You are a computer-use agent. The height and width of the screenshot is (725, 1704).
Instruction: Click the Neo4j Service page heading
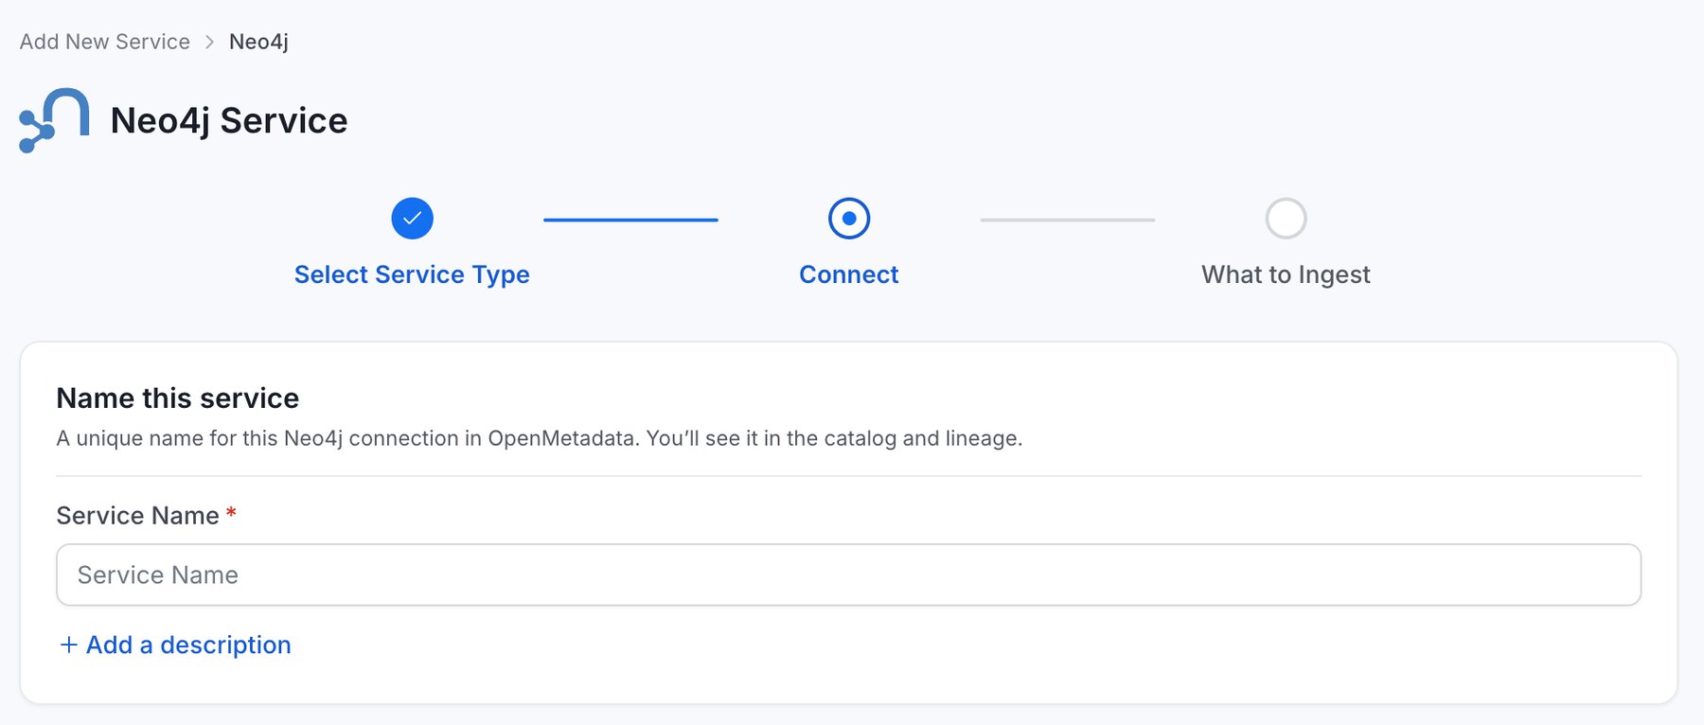pos(229,121)
